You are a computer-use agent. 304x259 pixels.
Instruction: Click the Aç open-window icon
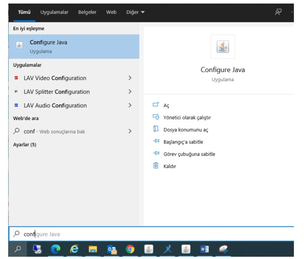(x=156, y=105)
